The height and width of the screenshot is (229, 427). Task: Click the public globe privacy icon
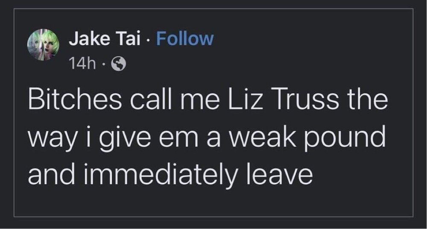click(x=117, y=64)
